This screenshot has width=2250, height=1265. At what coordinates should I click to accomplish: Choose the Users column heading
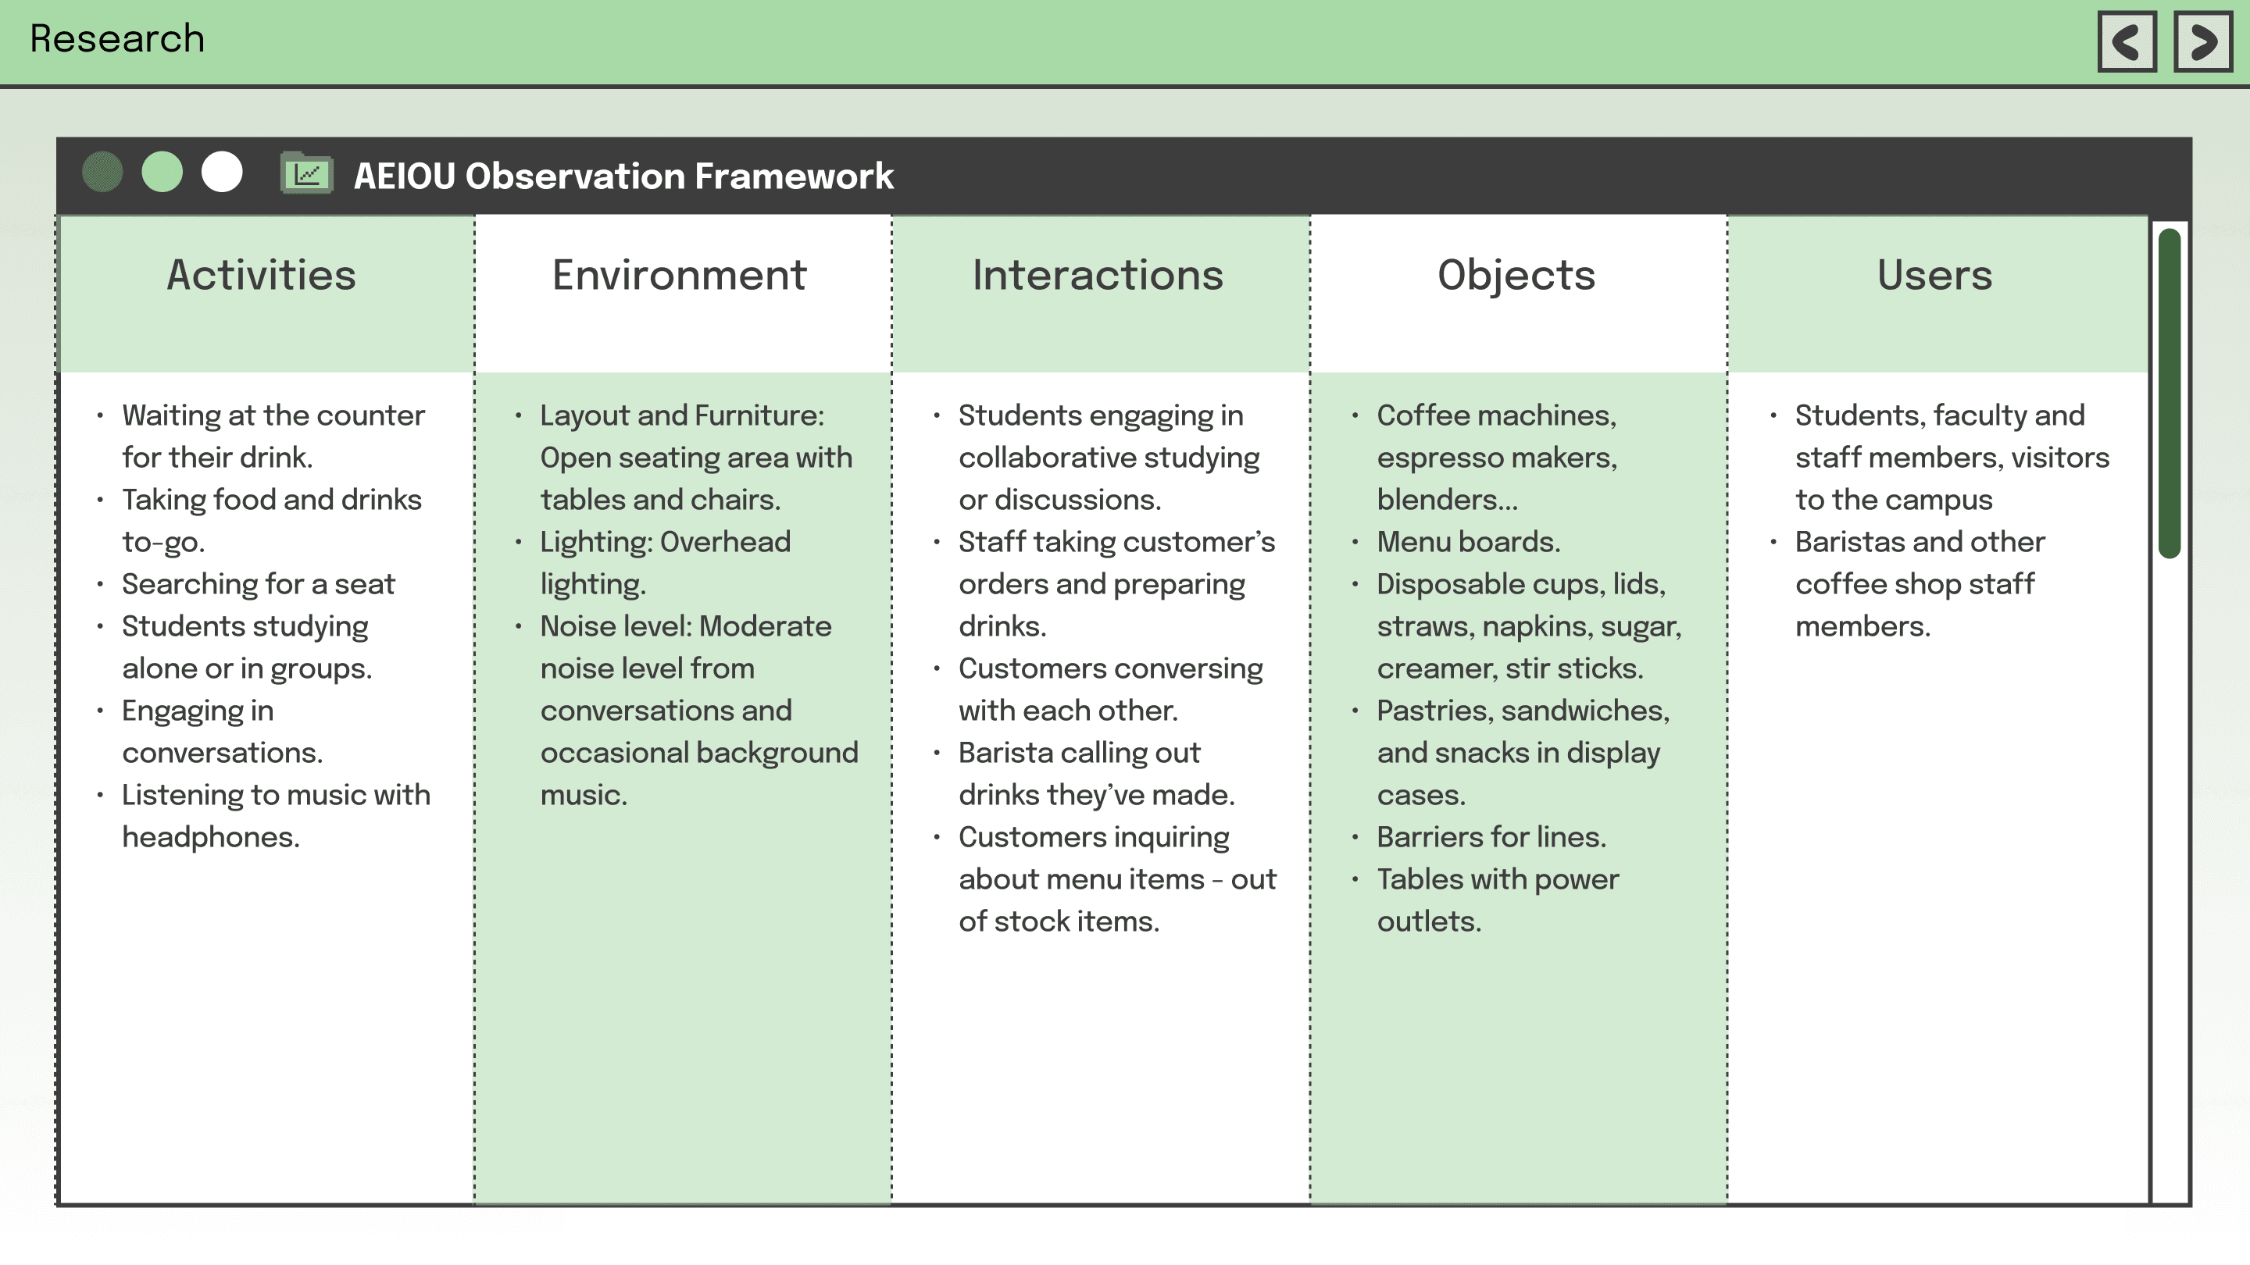(1934, 275)
